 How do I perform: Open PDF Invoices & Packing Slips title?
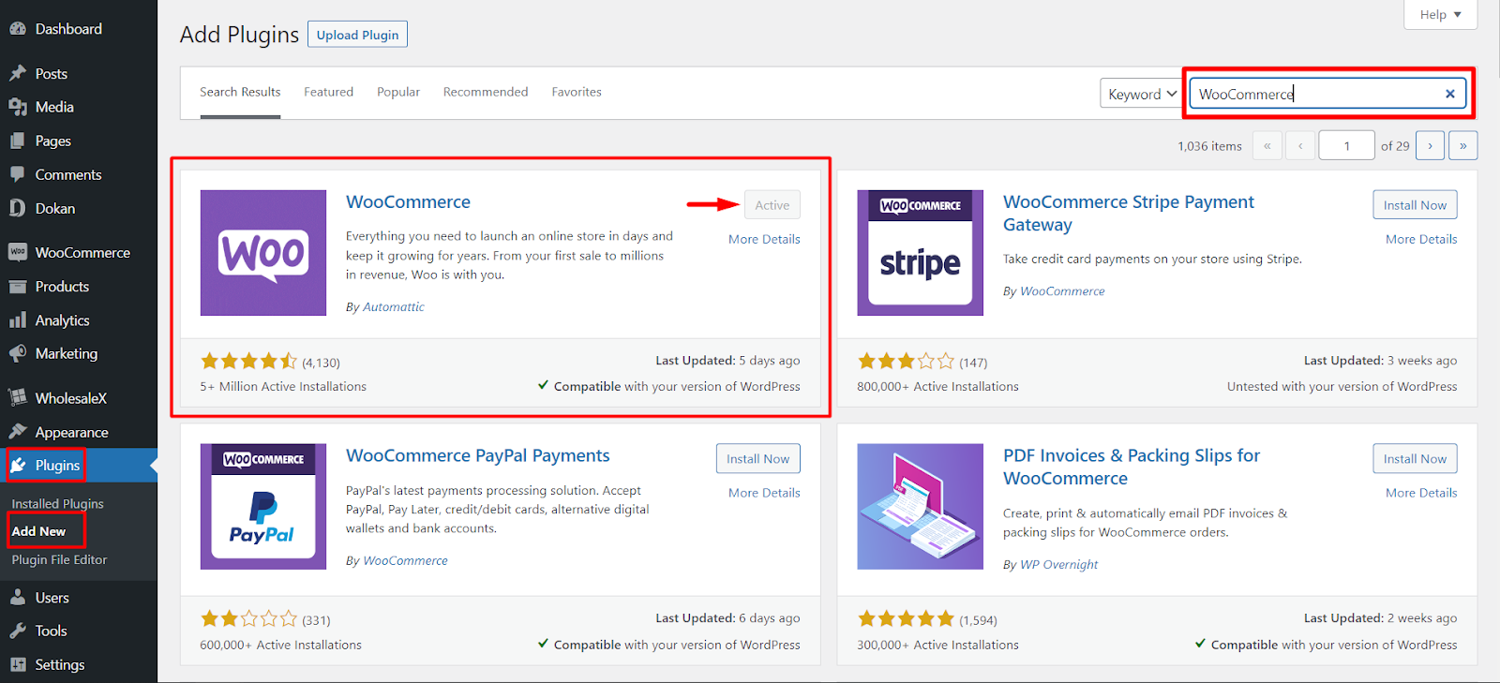coord(1132,467)
